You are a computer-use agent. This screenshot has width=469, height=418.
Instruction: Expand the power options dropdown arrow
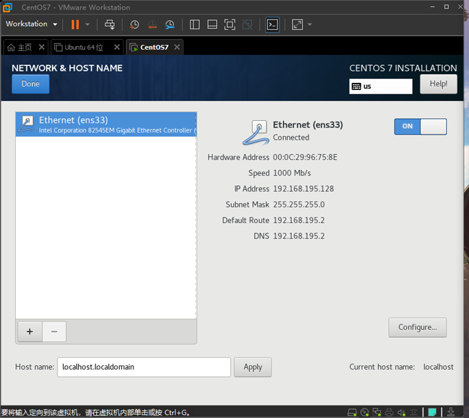(87, 25)
